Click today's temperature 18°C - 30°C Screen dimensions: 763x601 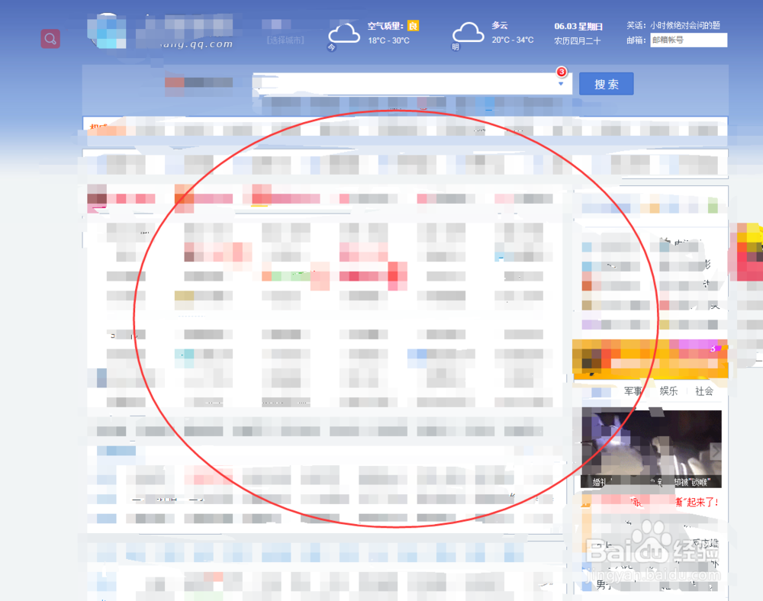(388, 40)
